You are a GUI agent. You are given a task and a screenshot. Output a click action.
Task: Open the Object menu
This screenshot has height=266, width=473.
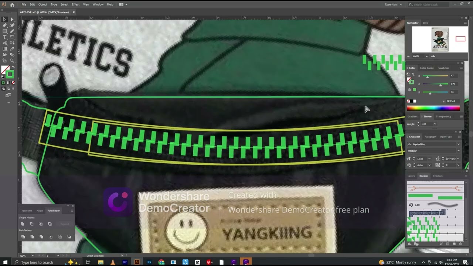pos(43,4)
